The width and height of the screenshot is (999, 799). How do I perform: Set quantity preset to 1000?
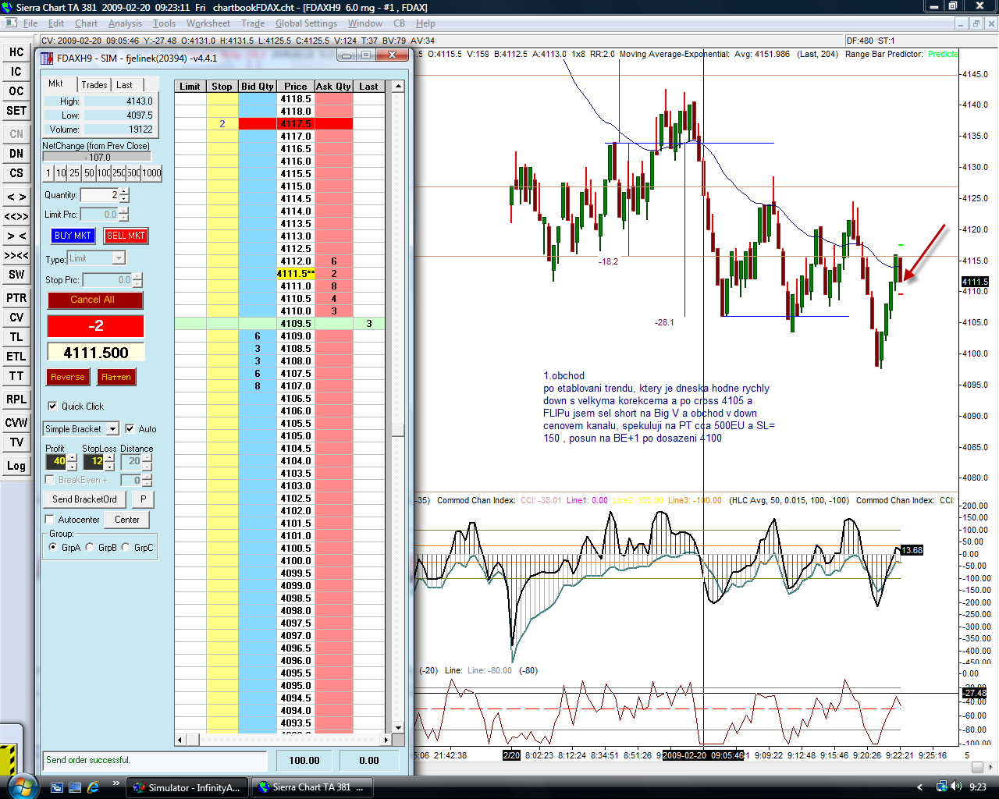pos(151,173)
